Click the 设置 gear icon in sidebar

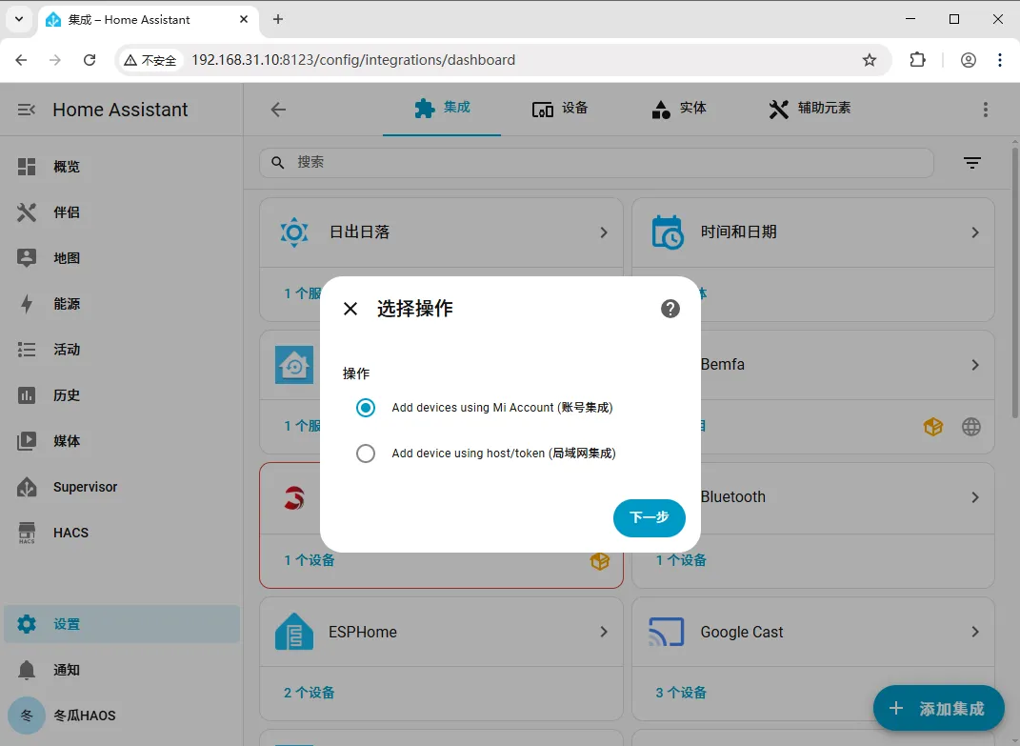27,624
